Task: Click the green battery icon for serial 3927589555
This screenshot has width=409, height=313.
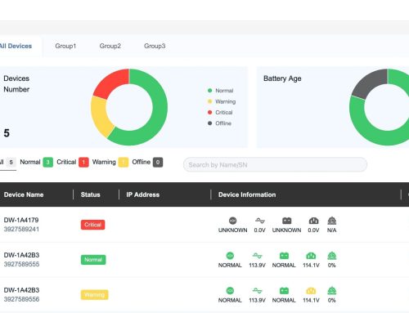Action: [284, 256]
